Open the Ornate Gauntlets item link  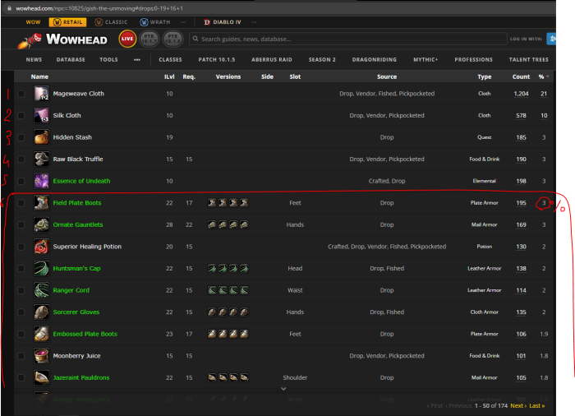78,224
